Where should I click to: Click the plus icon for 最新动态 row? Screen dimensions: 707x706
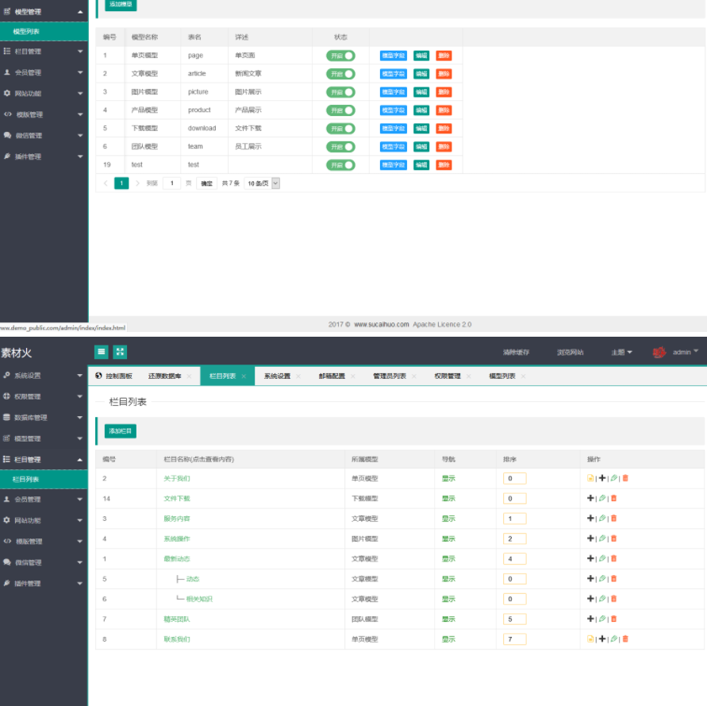tap(590, 558)
